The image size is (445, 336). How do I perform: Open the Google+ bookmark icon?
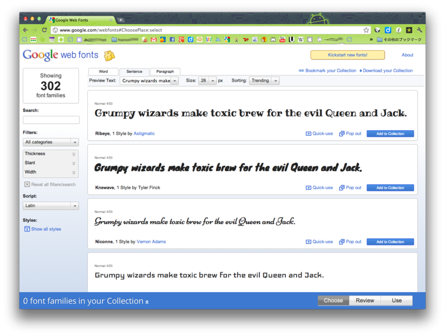point(181,39)
